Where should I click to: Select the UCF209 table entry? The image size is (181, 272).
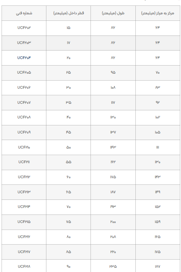point(24,132)
